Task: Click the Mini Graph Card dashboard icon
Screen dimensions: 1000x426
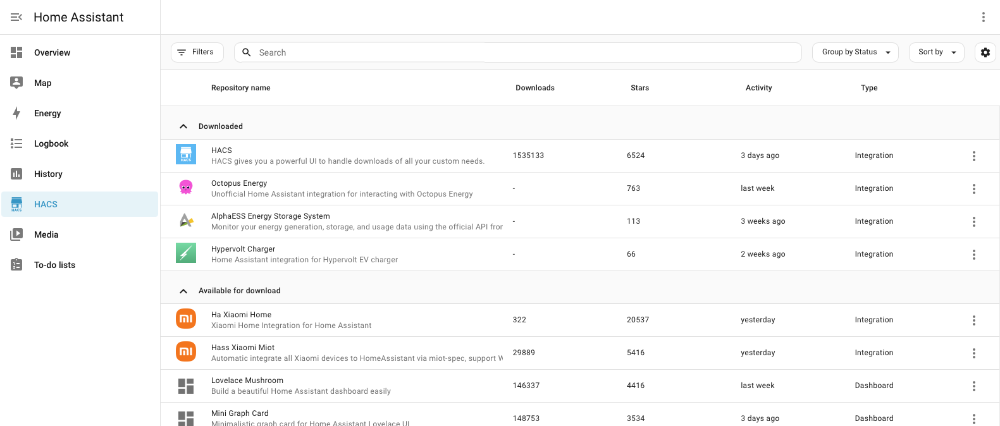Action: point(186,418)
